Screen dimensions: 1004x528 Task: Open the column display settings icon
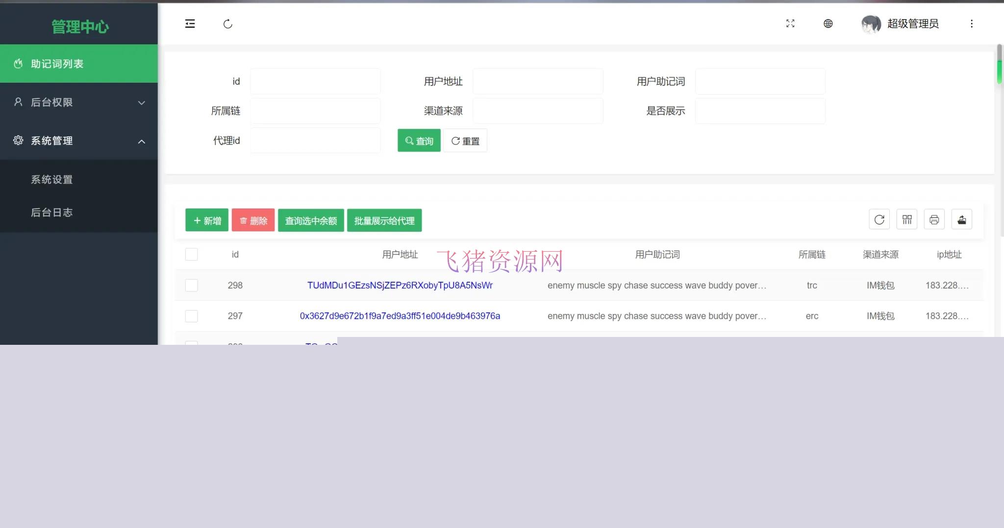906,219
